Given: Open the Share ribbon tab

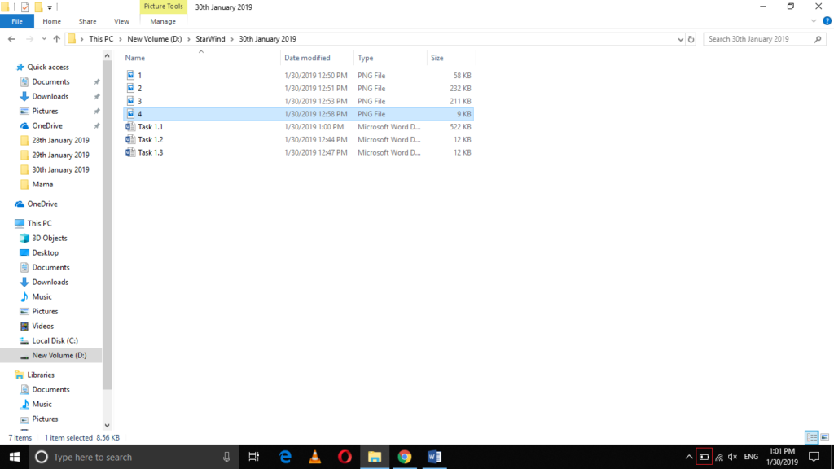Looking at the screenshot, I should point(87,21).
